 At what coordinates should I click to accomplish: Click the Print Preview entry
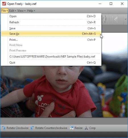point(51,50)
